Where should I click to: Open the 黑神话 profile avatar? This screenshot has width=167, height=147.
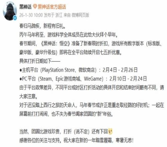coord(10,11)
